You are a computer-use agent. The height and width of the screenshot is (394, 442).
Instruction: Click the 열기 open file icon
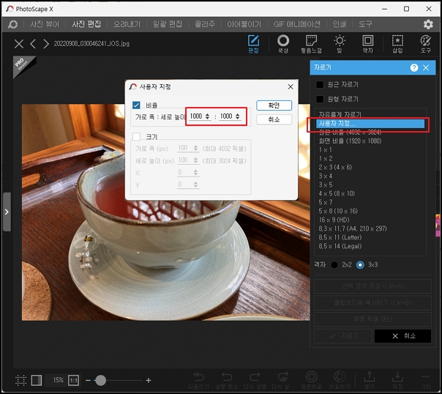[x=370, y=380]
